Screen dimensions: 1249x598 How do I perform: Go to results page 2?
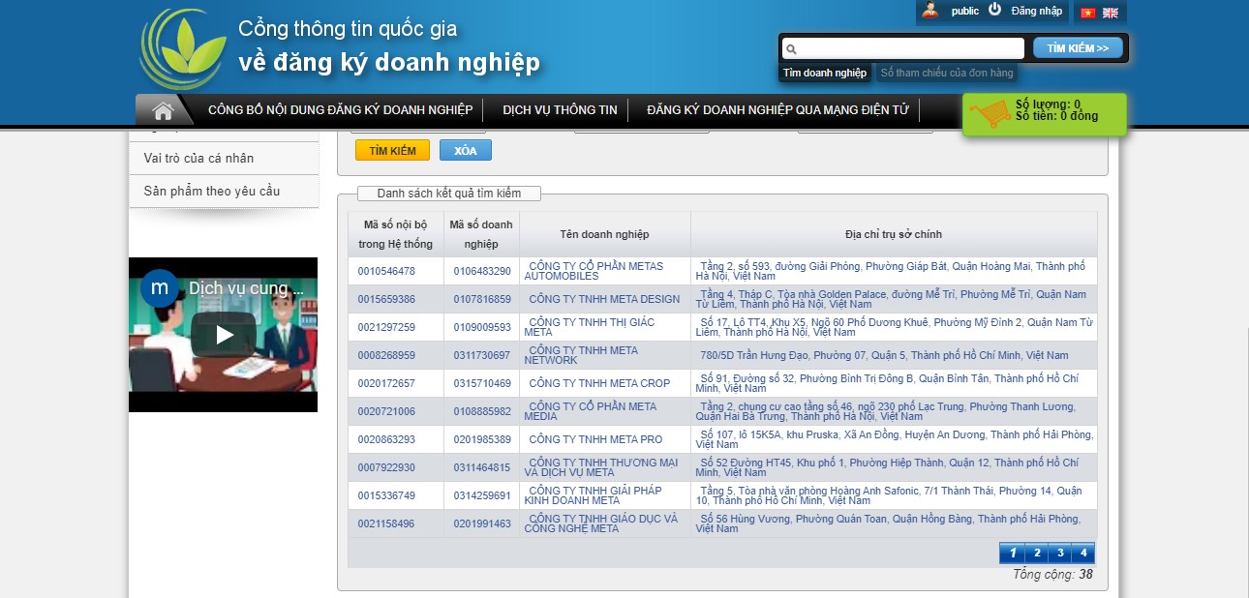point(1036,553)
